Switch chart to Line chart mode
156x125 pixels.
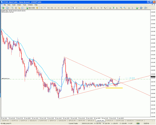point(117,8)
